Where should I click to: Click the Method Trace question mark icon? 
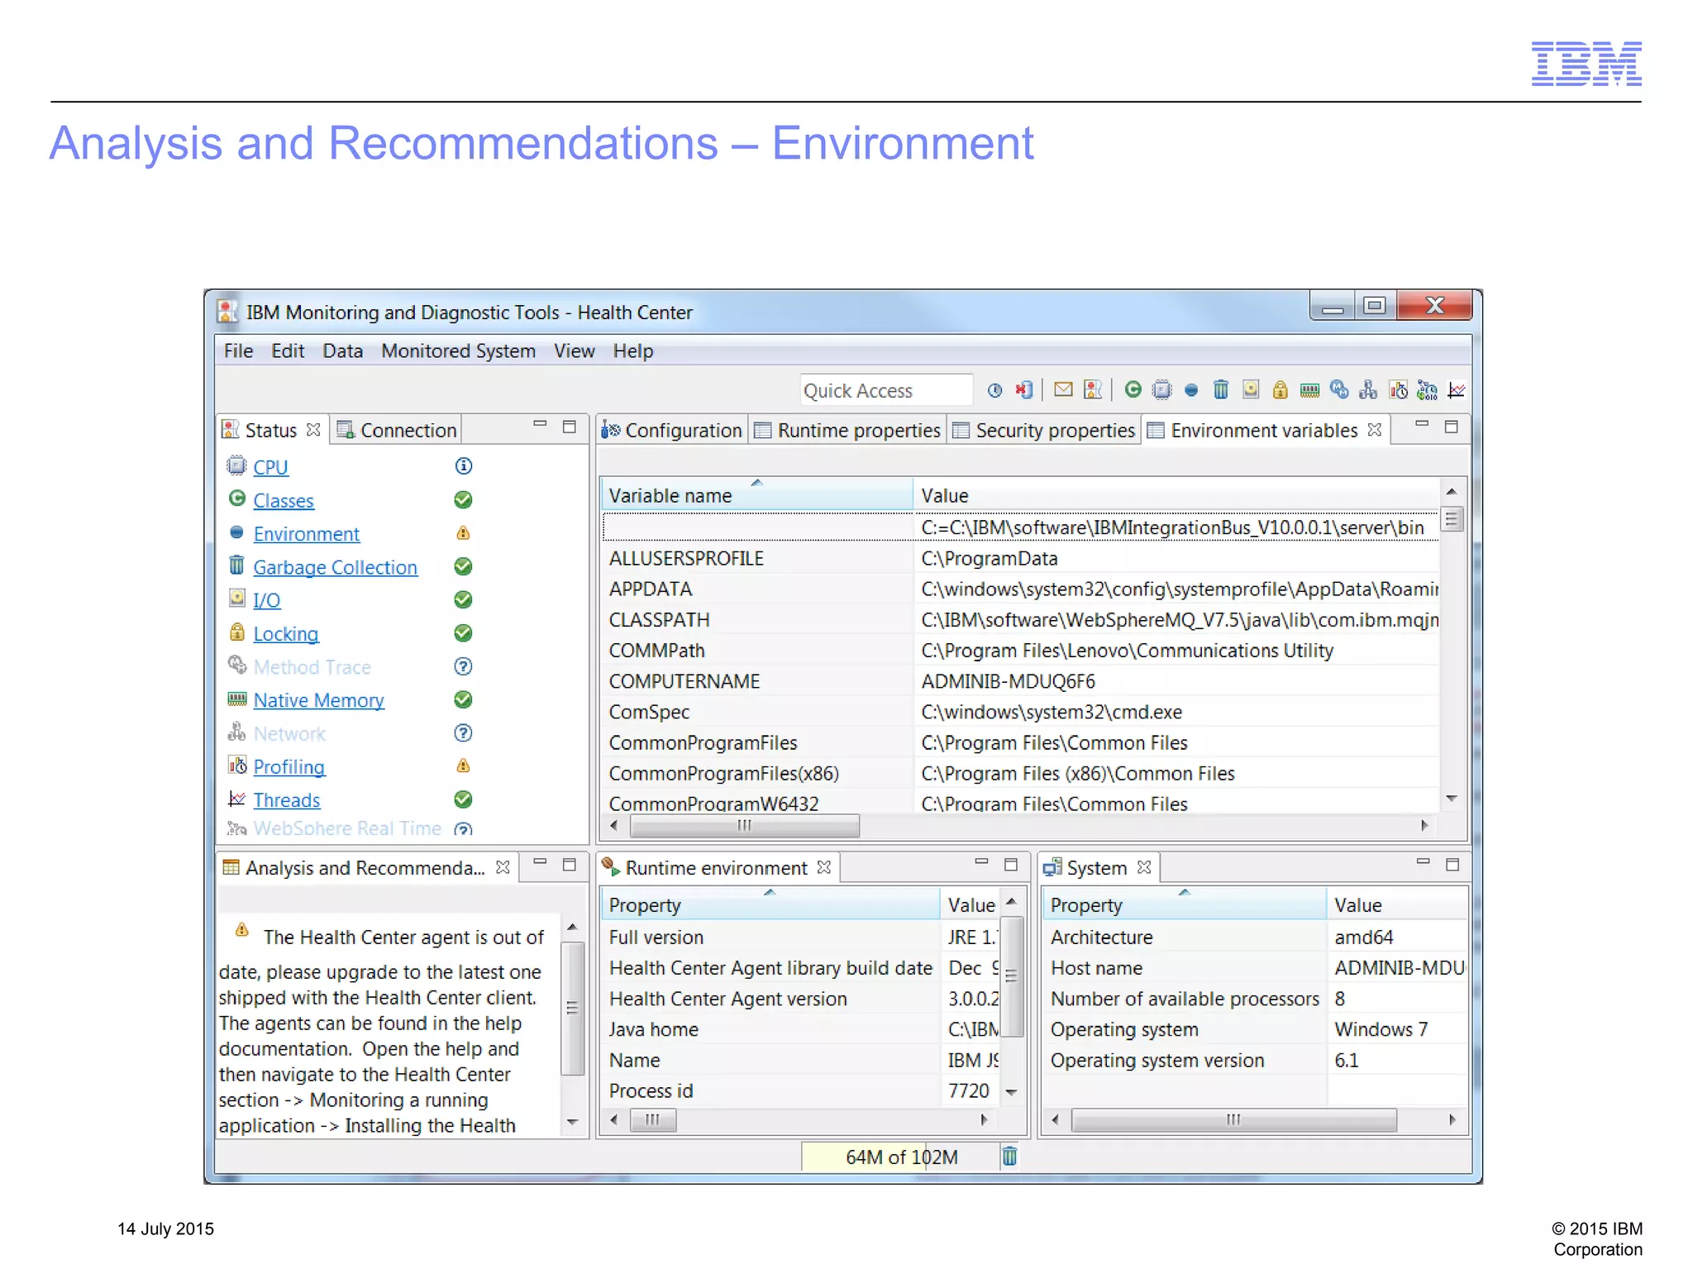click(464, 666)
